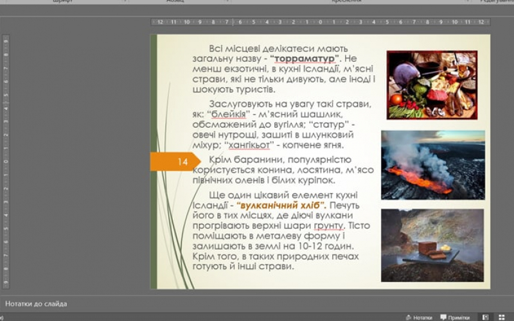Click the Крім баранини, популярністю line
This screenshot has width=514, height=321.
pos(280,159)
